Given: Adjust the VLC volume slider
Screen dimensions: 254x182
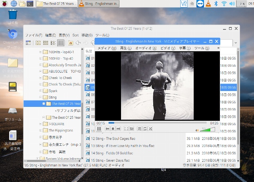Looking at the screenshot, I should tap(208, 130).
